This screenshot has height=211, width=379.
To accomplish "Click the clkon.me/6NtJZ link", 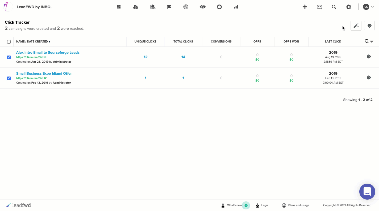I will (31, 78).
